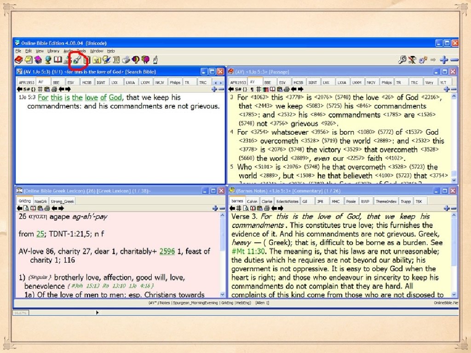Viewport: 471px width, 353px height.
Task: Click the balloons cluster icon in toolbar
Action: [x=145, y=60]
